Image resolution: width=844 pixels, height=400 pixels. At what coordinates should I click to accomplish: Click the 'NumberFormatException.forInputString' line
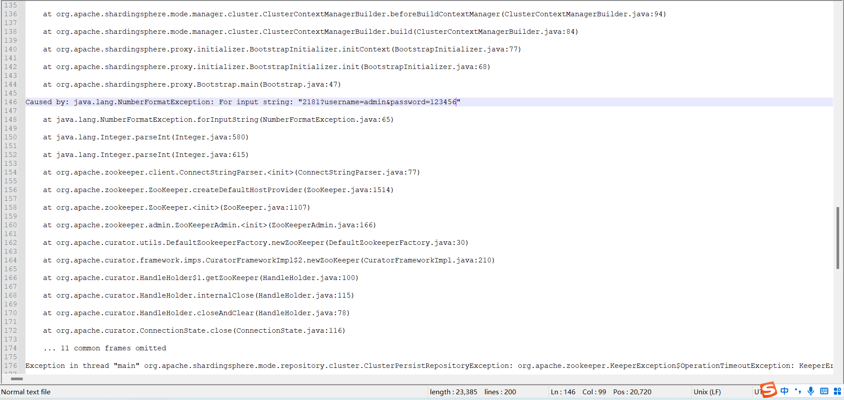click(218, 120)
